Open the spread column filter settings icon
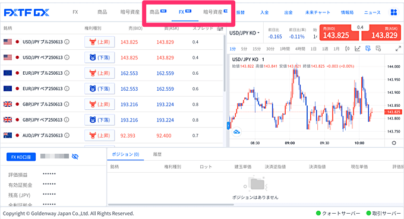This screenshot has width=404, height=219. point(220,28)
